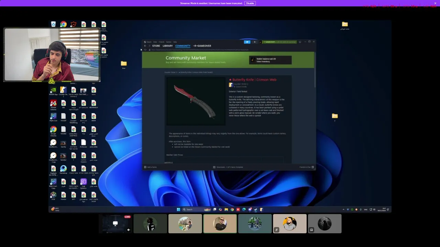This screenshot has height=247, width=440.
Task: Enter Big Picture mode monitor icon
Action: point(300,42)
